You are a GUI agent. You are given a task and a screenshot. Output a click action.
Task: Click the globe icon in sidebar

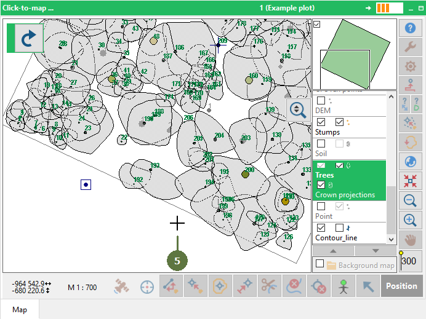click(x=410, y=162)
